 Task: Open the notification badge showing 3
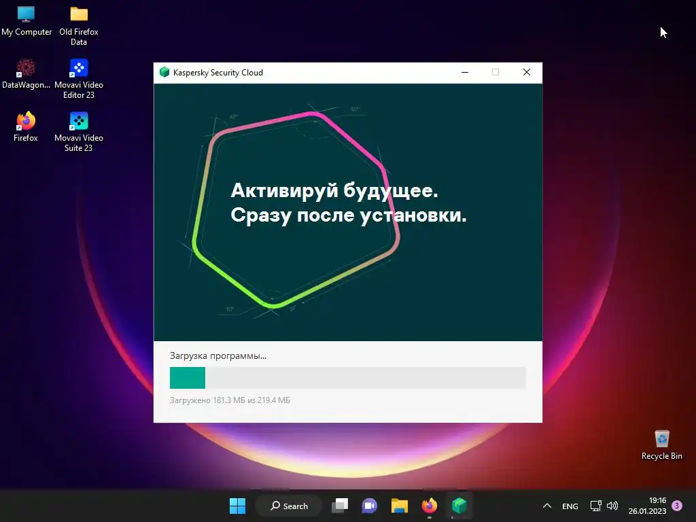[677, 506]
